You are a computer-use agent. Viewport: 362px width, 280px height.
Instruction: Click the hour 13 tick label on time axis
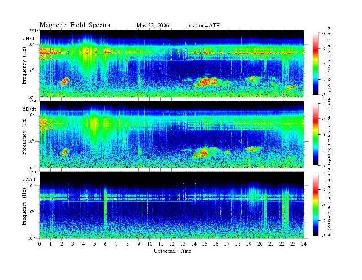pos(183,244)
